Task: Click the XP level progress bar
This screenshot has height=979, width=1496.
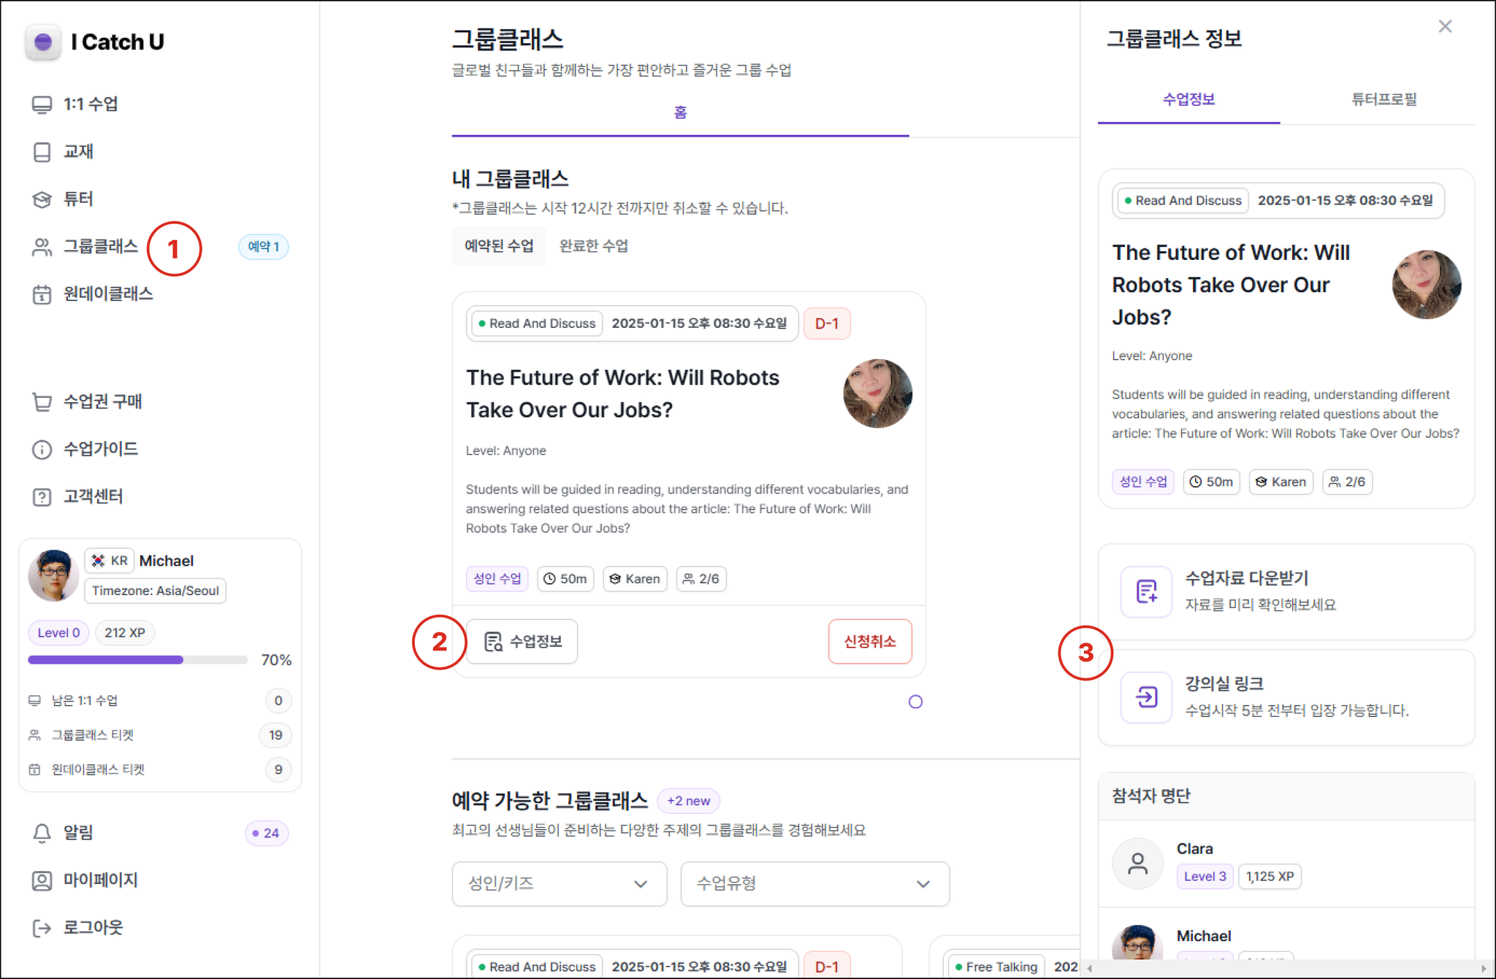Action: tap(137, 660)
